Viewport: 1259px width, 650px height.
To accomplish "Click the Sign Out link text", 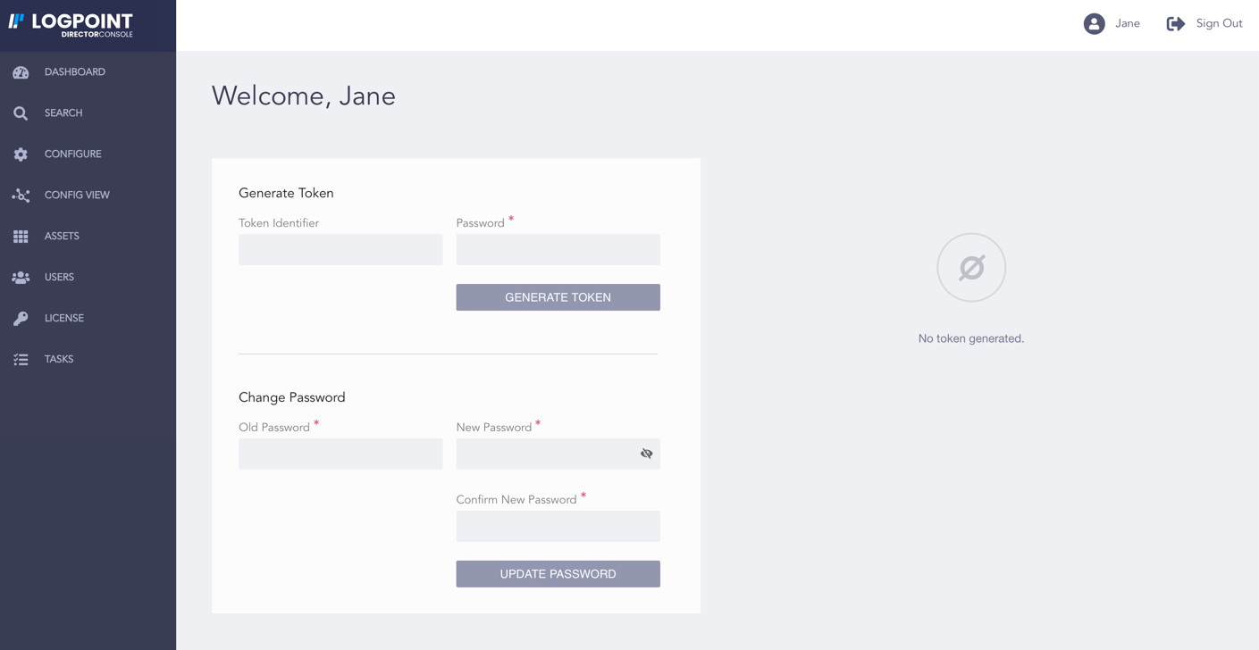I will coord(1219,24).
